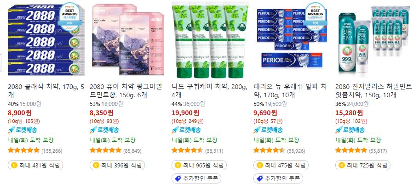Viewport: 419px width, 189px height.
Task: Select the green Himalaya Herb toothpaste image
Action: [210, 40]
